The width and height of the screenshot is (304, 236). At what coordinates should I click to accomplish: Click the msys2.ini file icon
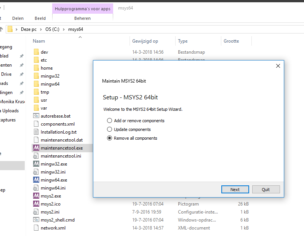coord(36,212)
